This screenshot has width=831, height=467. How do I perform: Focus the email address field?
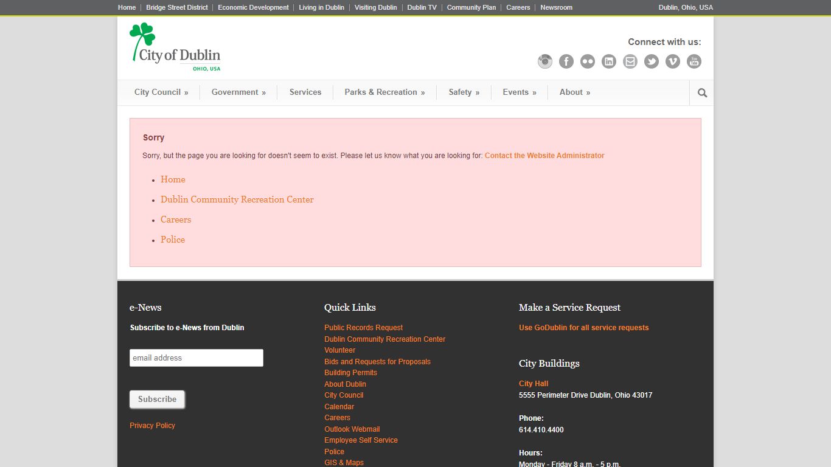[196, 358]
